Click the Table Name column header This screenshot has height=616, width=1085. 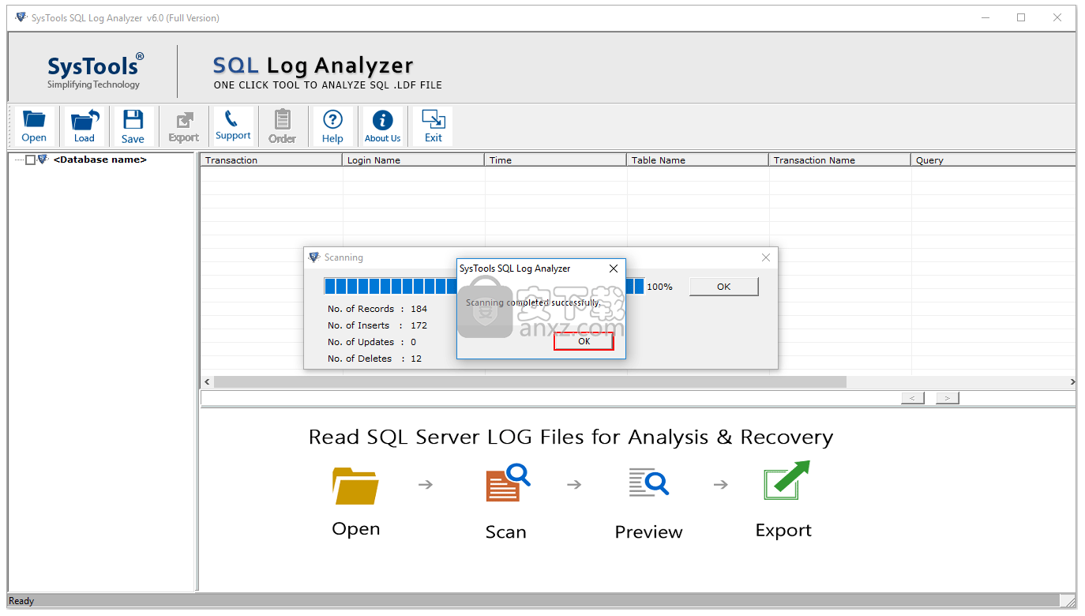click(x=697, y=160)
